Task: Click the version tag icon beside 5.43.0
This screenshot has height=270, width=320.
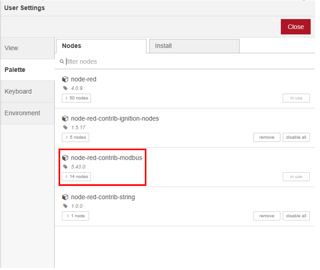Action: 65,167
